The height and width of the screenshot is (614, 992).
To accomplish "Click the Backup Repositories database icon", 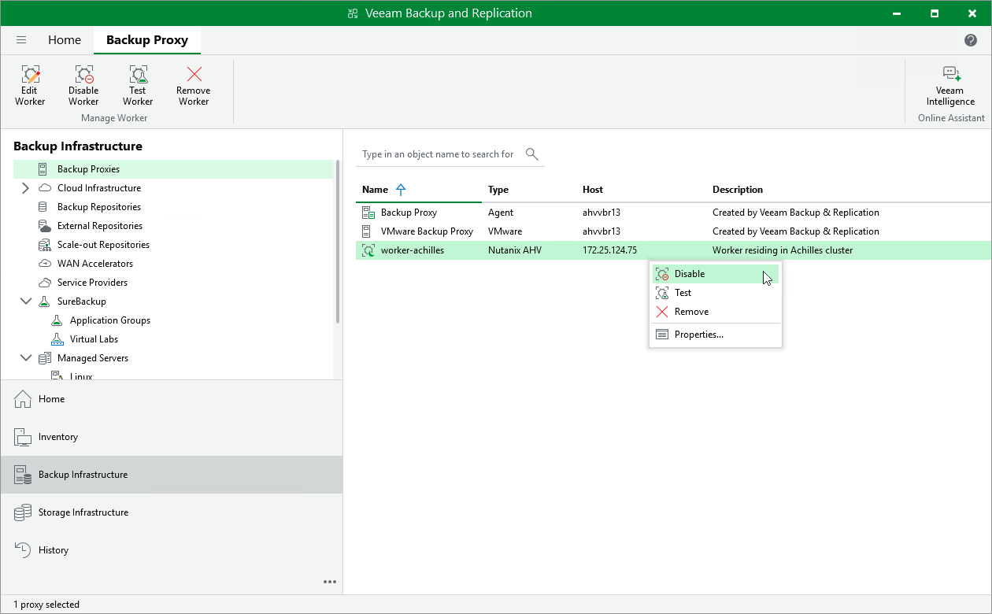I will 43,207.
